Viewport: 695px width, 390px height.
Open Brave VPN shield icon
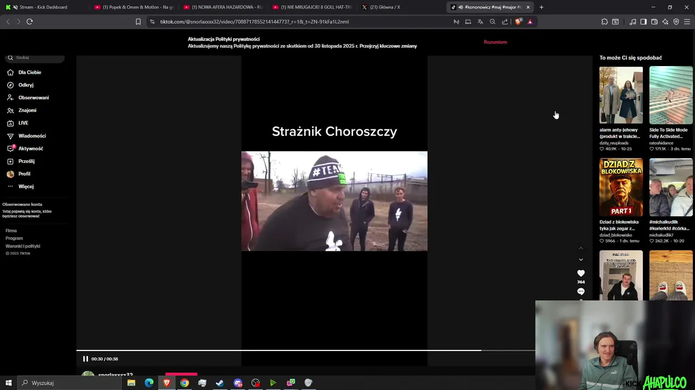[676, 22]
